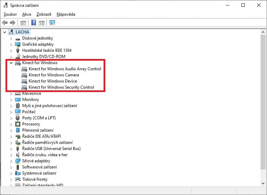The image size is (267, 195).
Task: Select the Přenosná zařízení label
Action: coord(38,130)
